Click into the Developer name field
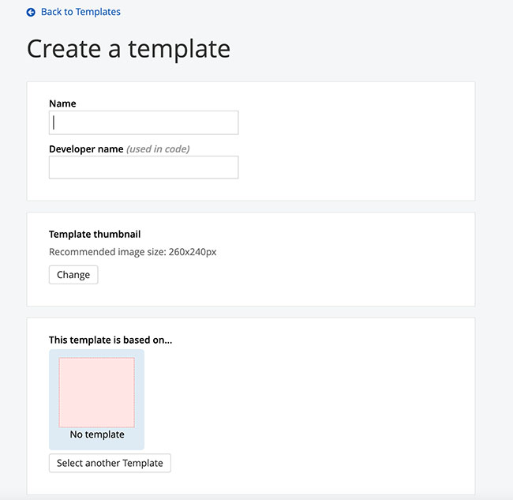 pyautogui.click(x=144, y=167)
